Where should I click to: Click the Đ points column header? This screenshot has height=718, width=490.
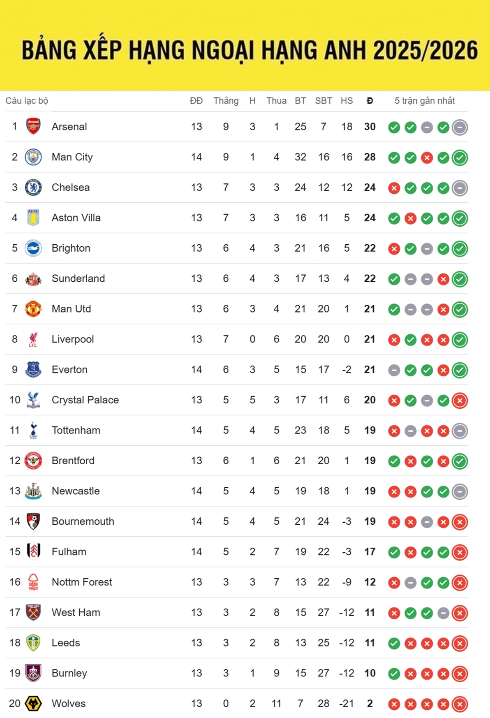click(370, 101)
